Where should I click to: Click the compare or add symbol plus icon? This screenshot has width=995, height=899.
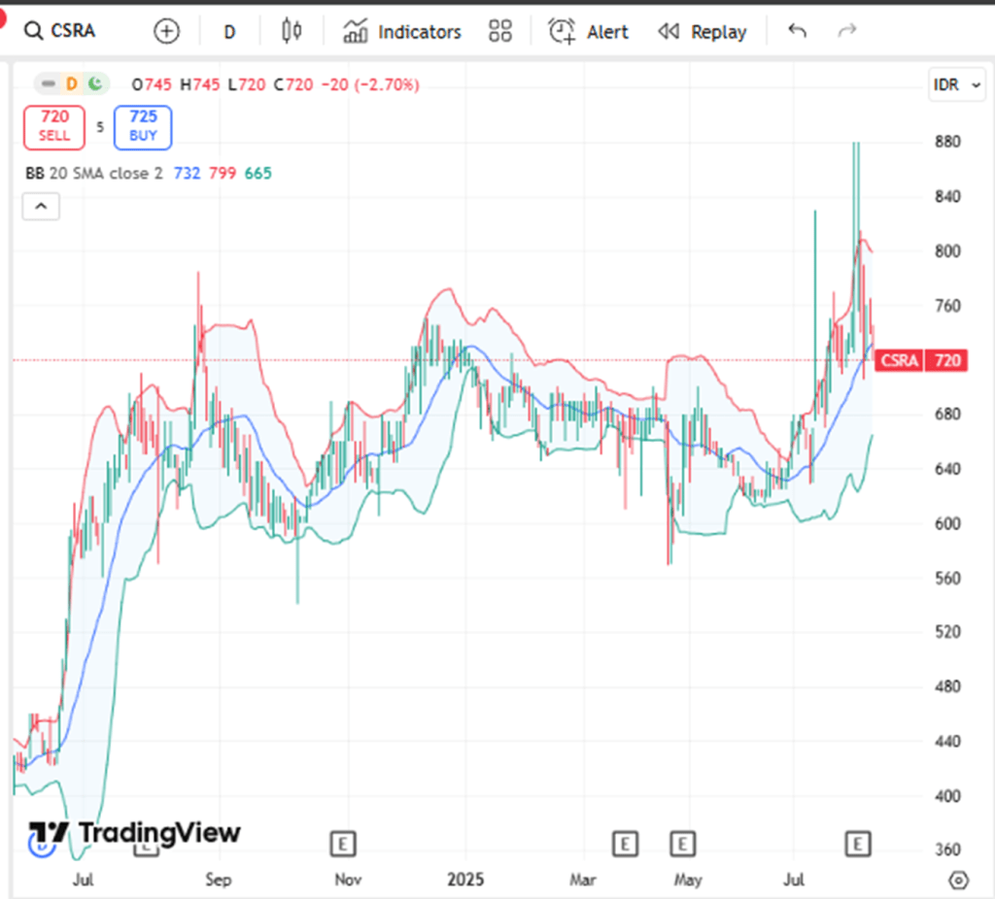(x=167, y=32)
